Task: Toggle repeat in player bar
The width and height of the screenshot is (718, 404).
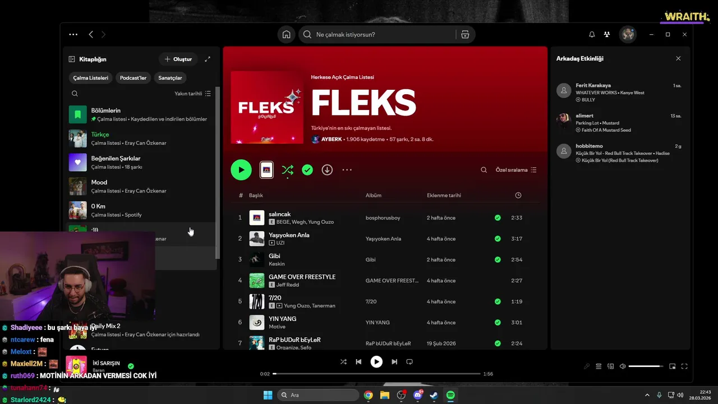Action: [409, 362]
